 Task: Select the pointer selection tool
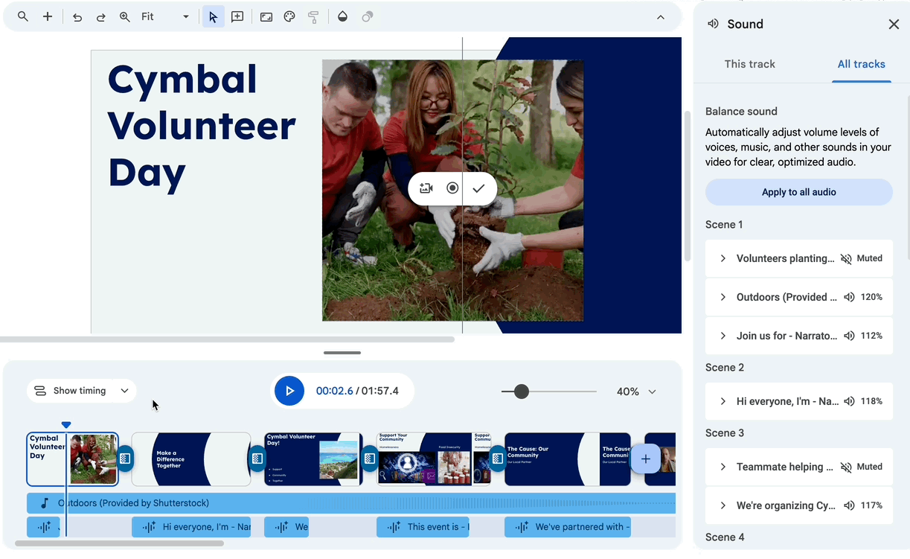point(213,16)
